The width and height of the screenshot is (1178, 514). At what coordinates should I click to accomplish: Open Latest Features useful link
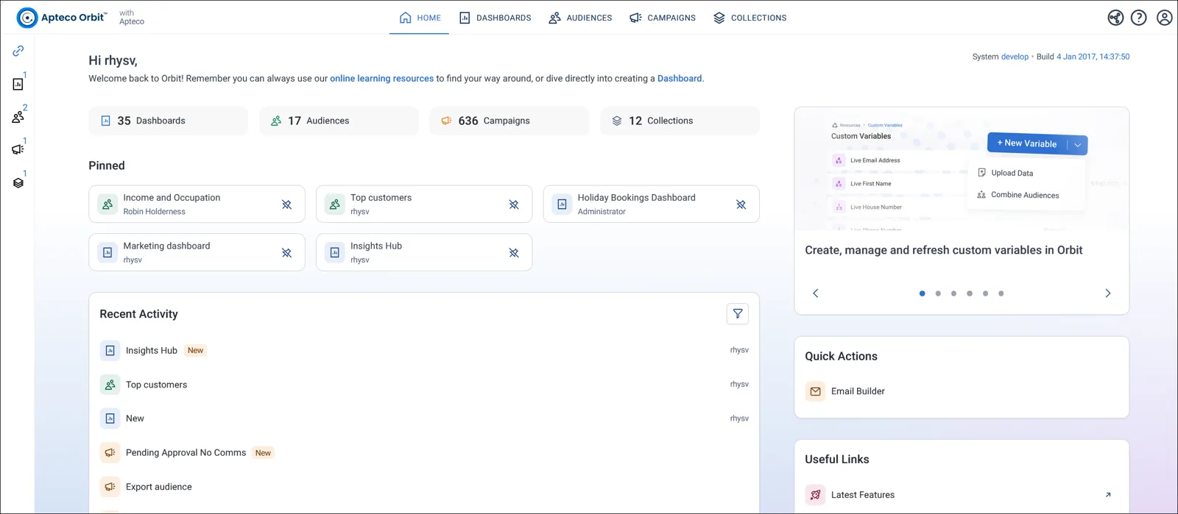point(962,495)
